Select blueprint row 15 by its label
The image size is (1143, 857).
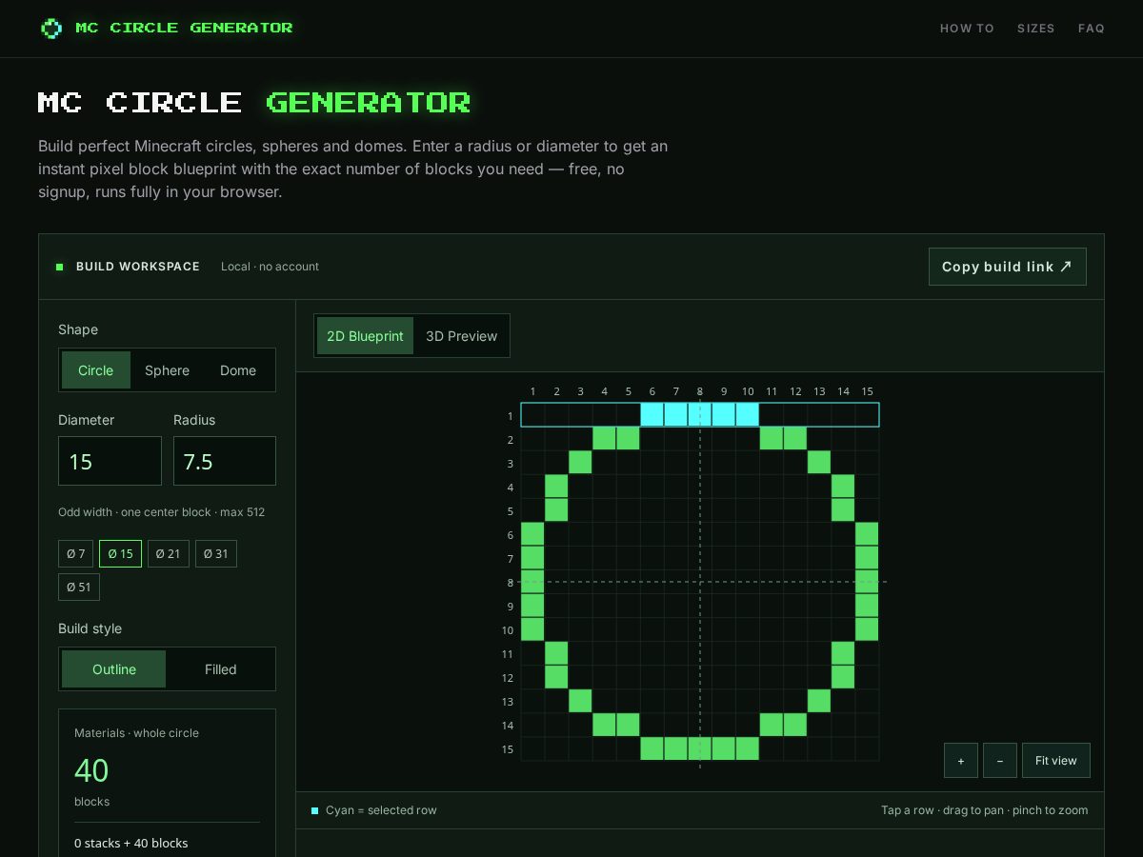(508, 749)
